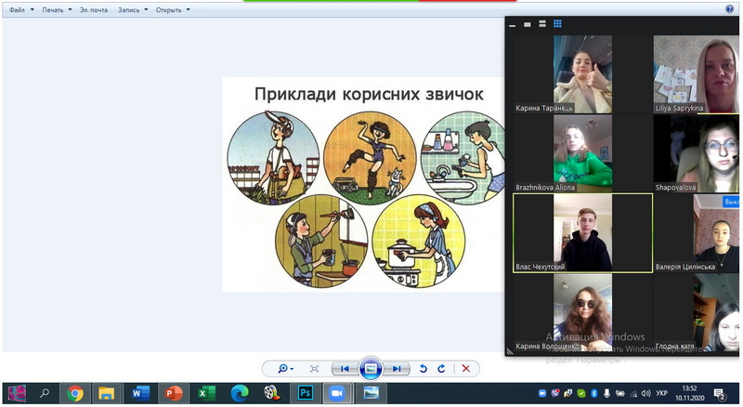The image size is (743, 407).
Task: Minimize the Zoom video panel
Action: (x=513, y=24)
